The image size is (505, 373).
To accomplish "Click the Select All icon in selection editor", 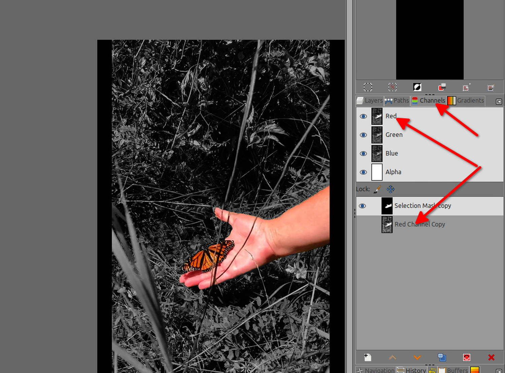I will 368,87.
